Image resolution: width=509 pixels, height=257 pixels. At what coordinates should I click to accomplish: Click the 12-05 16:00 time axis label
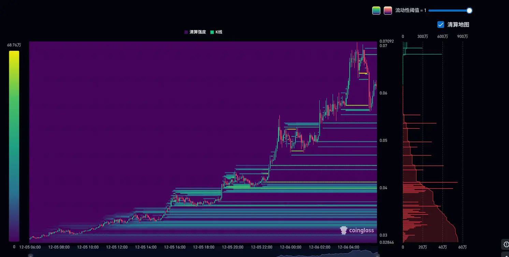click(x=175, y=247)
